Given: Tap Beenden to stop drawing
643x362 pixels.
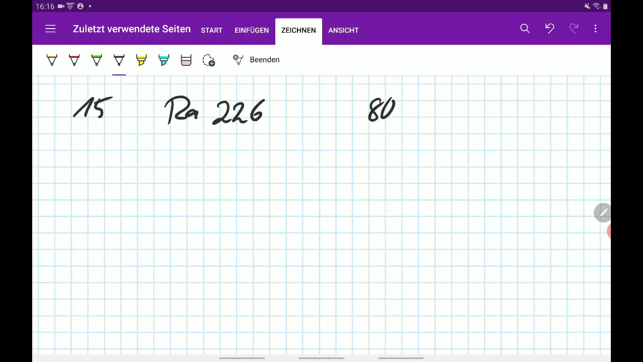Looking at the screenshot, I should coord(265,60).
